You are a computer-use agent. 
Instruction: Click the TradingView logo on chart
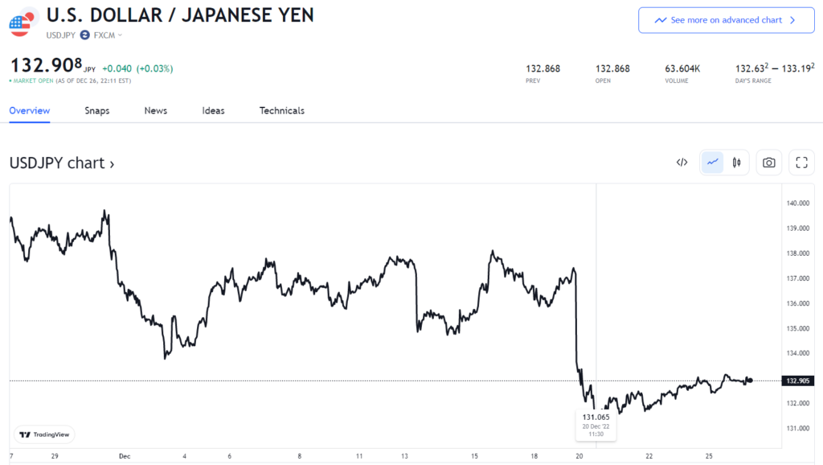click(46, 434)
